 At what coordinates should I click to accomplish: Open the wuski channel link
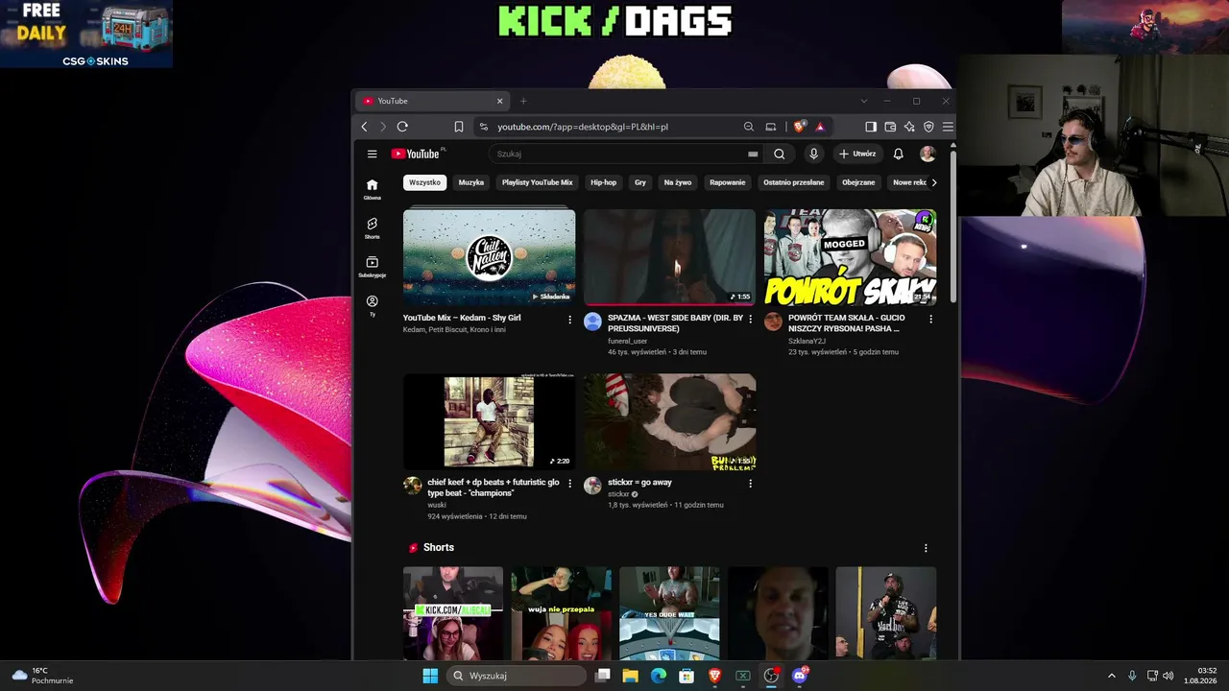pos(437,505)
